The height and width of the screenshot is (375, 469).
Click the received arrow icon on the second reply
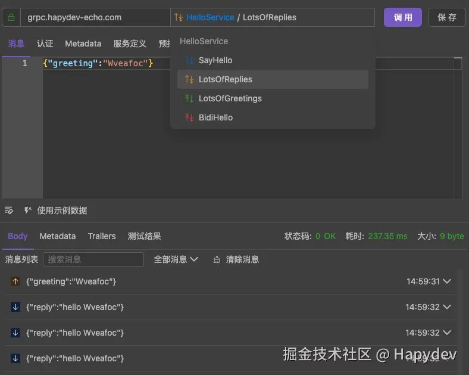pyautogui.click(x=15, y=333)
